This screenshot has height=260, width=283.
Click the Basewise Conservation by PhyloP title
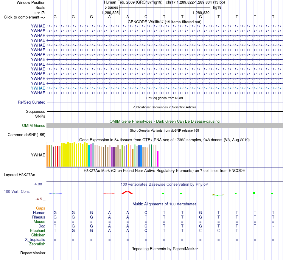(x=164, y=184)
